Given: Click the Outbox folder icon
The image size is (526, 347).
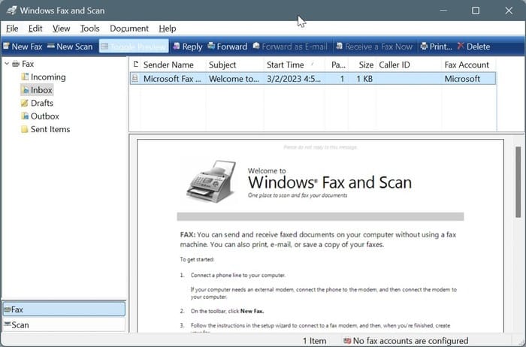Looking at the screenshot, I should point(25,116).
